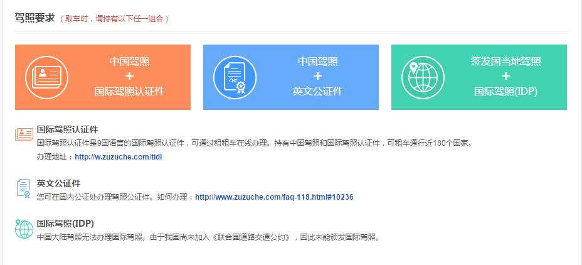This screenshot has width=582, height=265.
Task: Select the green 签发国当地驾照 + 国际驾照(IDP) card
Action: 479,77
